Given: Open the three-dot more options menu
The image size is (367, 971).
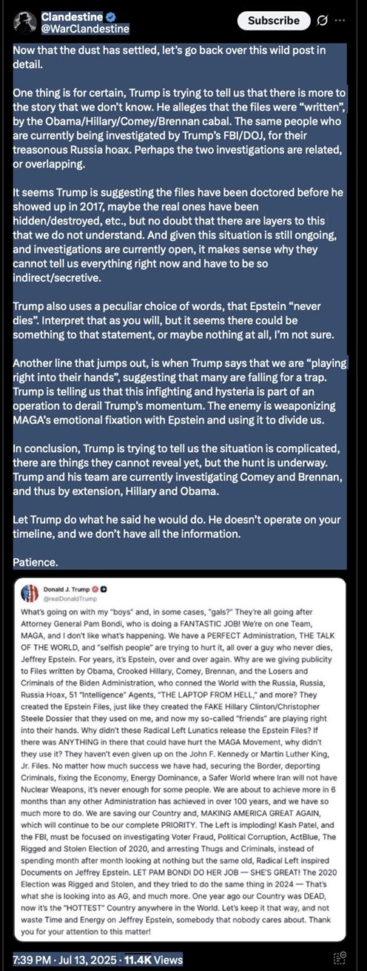Looking at the screenshot, I should [x=340, y=21].
